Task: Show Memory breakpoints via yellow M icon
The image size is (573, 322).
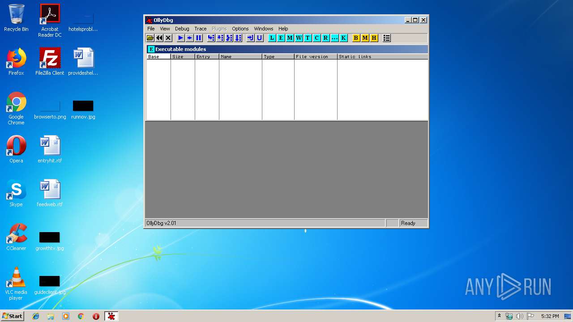Action: click(x=365, y=38)
